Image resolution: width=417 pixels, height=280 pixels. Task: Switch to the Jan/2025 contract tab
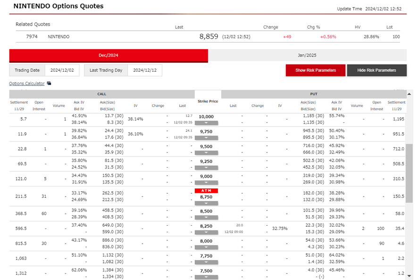pyautogui.click(x=307, y=55)
